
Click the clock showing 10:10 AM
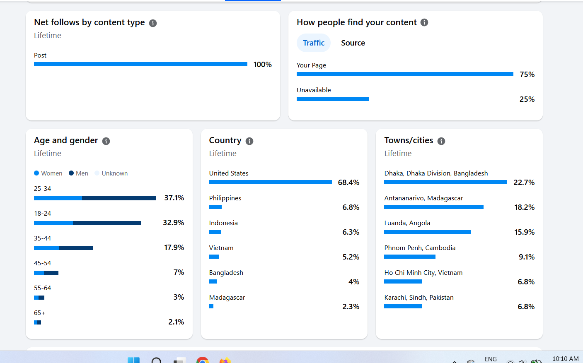565,359
